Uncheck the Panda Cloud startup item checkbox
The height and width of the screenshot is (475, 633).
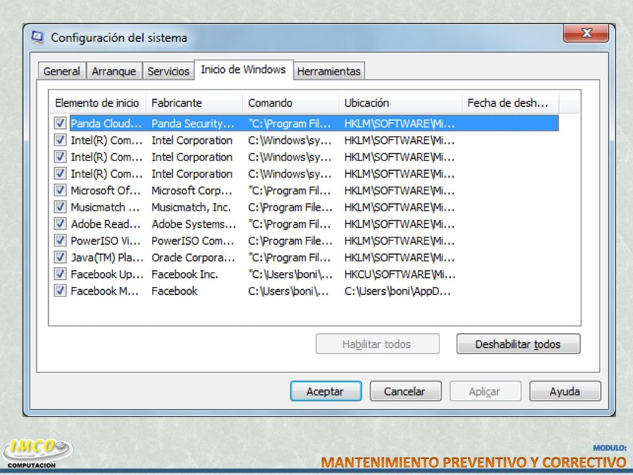[60, 123]
